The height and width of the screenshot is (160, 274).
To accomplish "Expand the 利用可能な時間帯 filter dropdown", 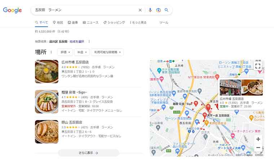I will click(x=107, y=52).
